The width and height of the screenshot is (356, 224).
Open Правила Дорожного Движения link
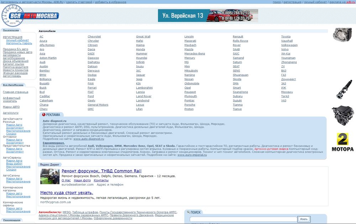(x=131, y=215)
